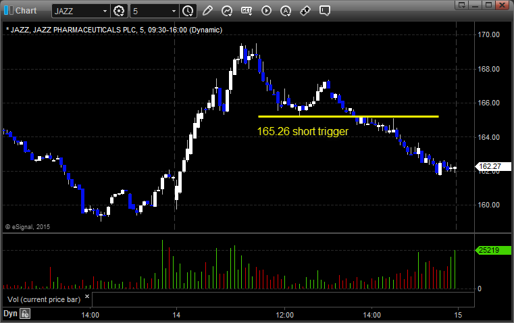Image resolution: width=514 pixels, height=323 pixels.
Task: Open the time template clock menu
Action: coord(188,11)
